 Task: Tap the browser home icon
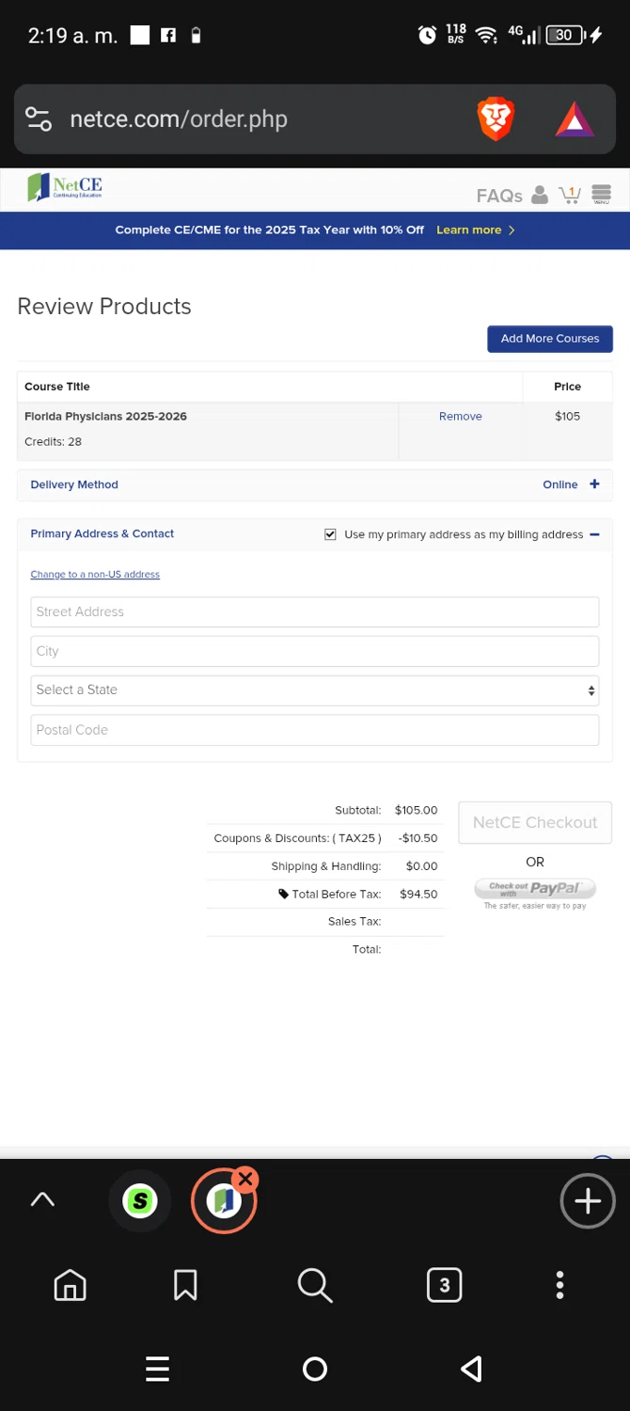71,1285
